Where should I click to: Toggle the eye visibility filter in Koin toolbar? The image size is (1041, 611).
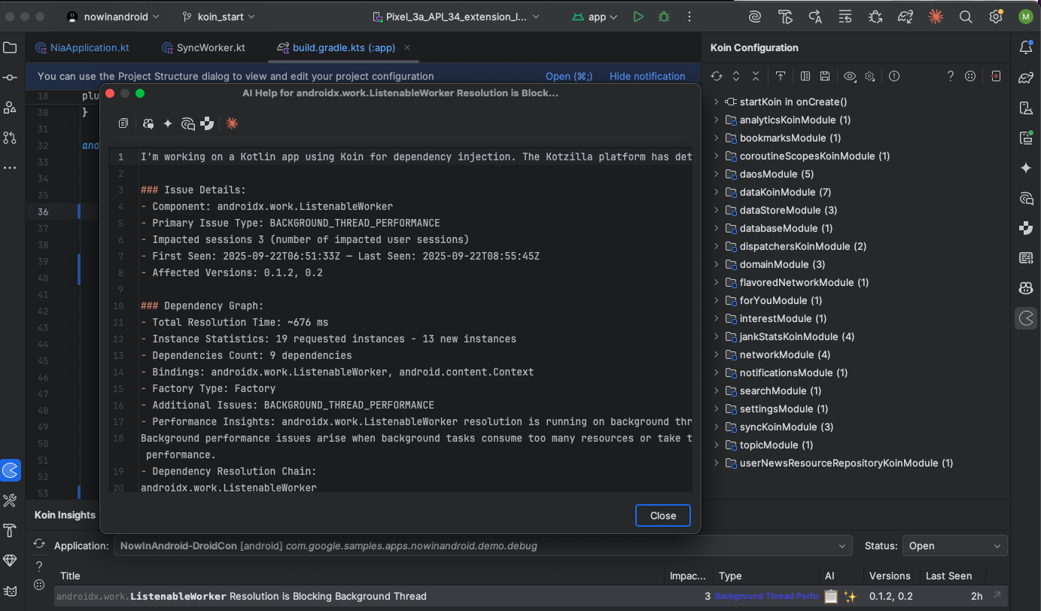click(850, 76)
